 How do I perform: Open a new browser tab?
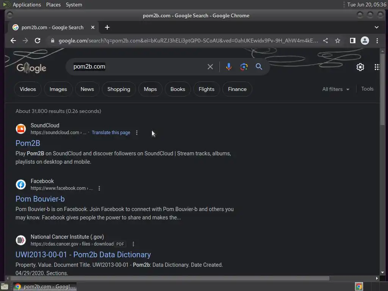107,27
